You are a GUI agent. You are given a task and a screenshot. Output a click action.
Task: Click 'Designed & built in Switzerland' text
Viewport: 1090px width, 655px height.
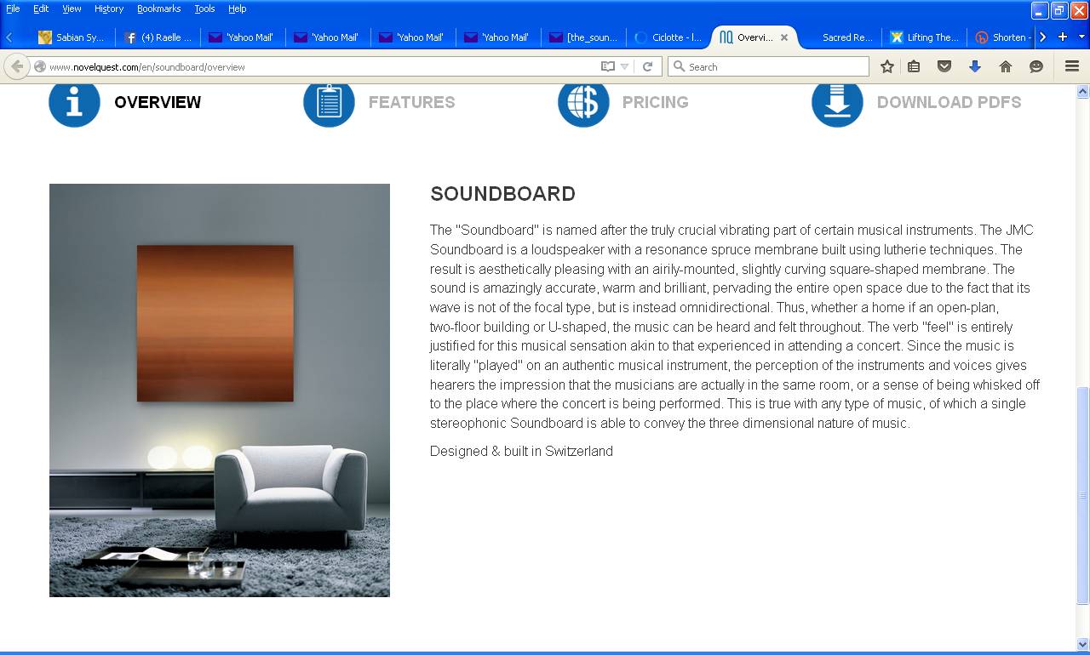[x=521, y=451]
